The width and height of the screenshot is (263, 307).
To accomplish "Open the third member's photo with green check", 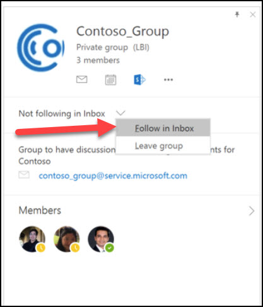I will 101,239.
